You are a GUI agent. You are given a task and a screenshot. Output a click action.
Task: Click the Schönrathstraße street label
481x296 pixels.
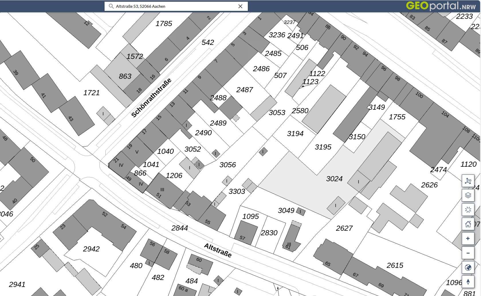(x=151, y=98)
